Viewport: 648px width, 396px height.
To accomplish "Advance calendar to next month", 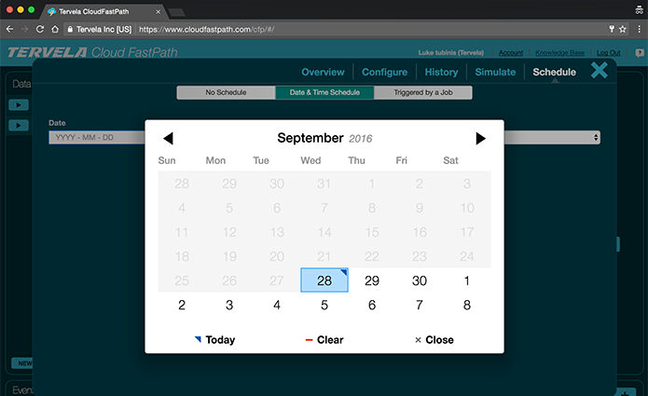I will pyautogui.click(x=480, y=139).
